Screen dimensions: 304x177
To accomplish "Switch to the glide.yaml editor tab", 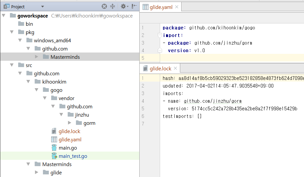I will 161,7.
